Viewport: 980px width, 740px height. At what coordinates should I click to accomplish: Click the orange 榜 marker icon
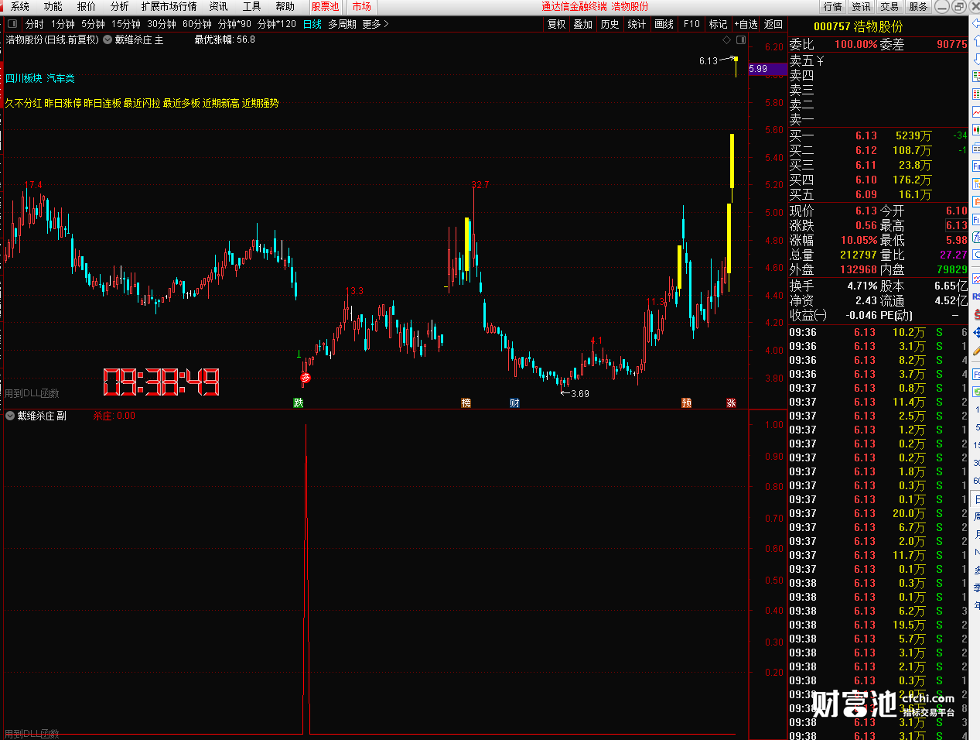[466, 403]
